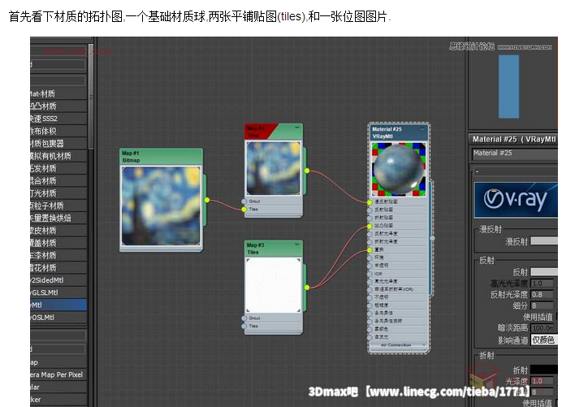This screenshot has width=562, height=407.
Task: Collapse the Material #25 VRayMtl node
Action: point(422,128)
